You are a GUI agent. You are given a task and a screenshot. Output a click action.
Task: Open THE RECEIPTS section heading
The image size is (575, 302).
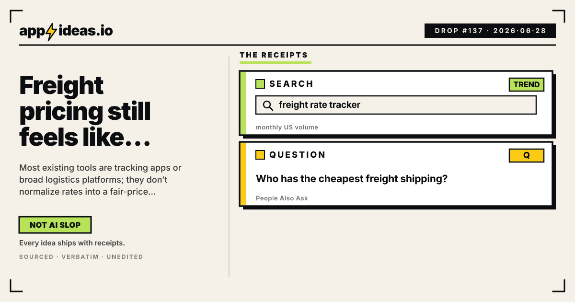[x=274, y=55]
